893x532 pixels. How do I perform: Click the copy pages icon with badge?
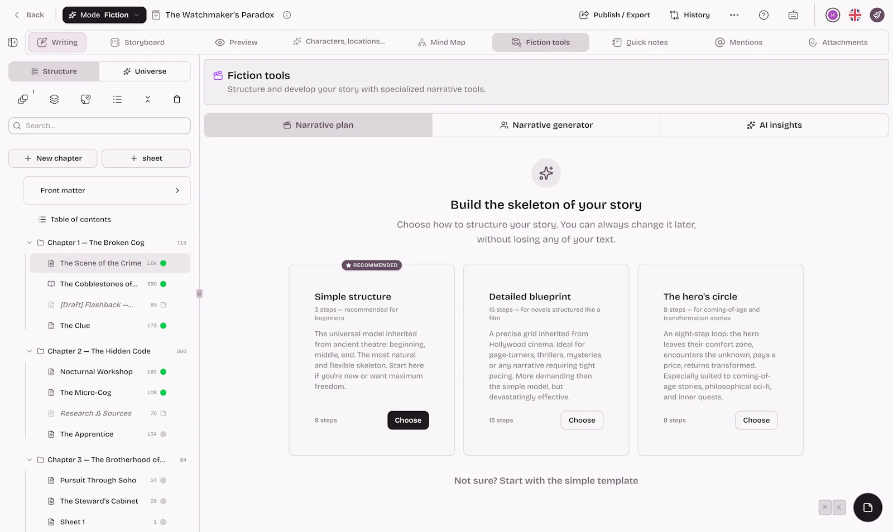pyautogui.click(x=23, y=99)
